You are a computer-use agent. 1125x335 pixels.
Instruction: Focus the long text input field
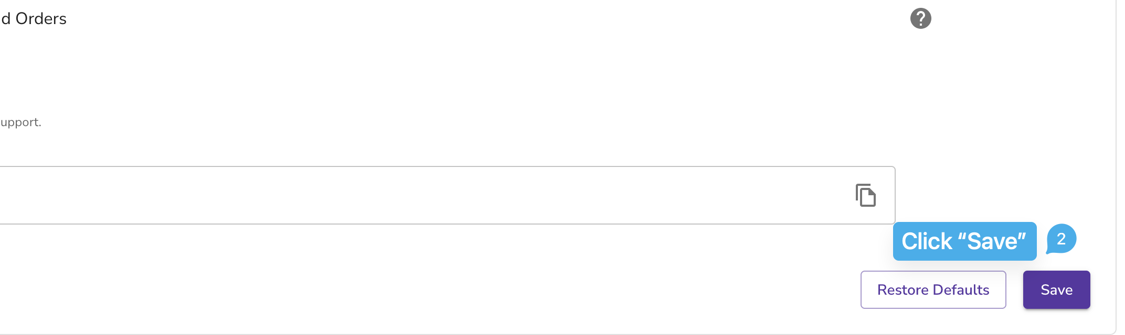pos(447,195)
